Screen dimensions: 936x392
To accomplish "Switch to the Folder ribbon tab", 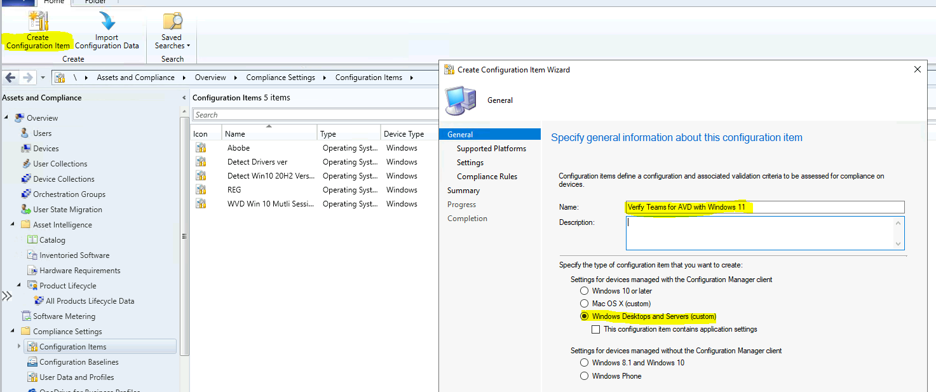I will coord(94,3).
